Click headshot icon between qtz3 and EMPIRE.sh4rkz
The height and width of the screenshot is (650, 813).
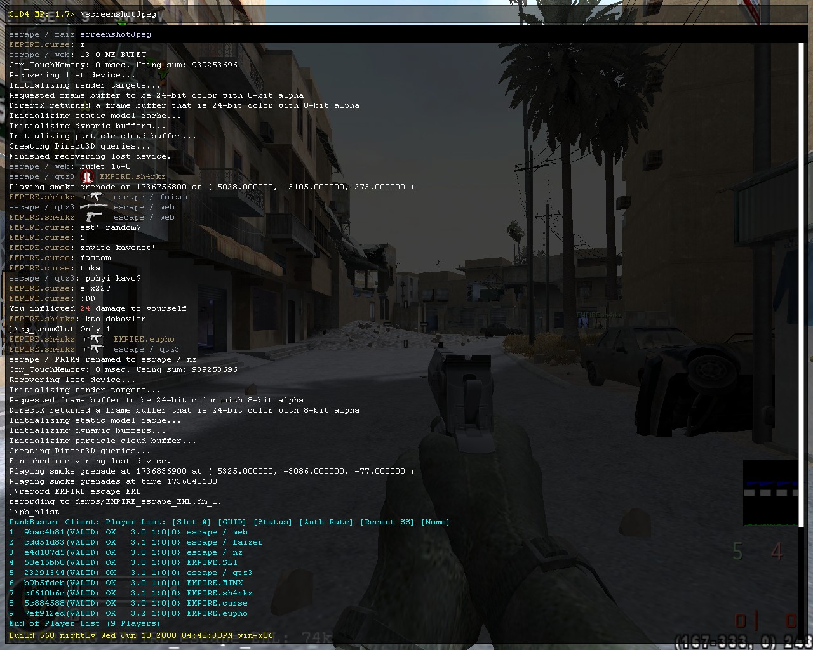coord(88,176)
